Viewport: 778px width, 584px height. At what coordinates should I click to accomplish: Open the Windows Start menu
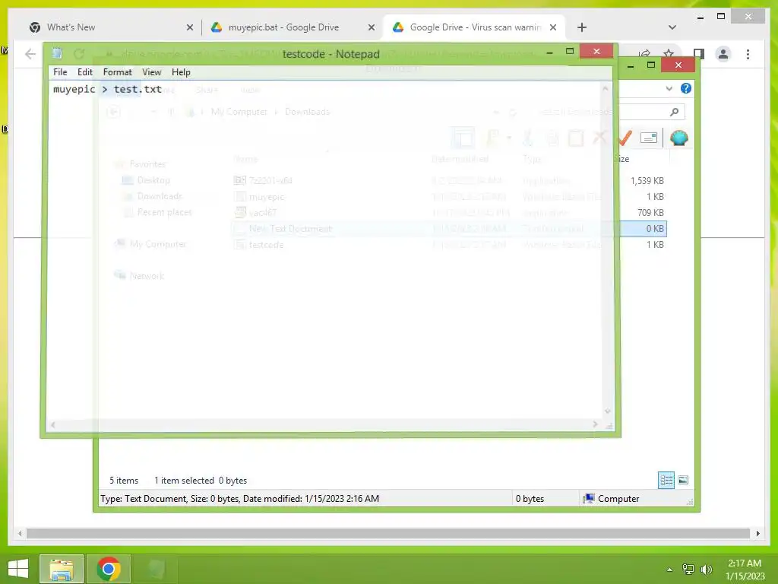coord(18,569)
